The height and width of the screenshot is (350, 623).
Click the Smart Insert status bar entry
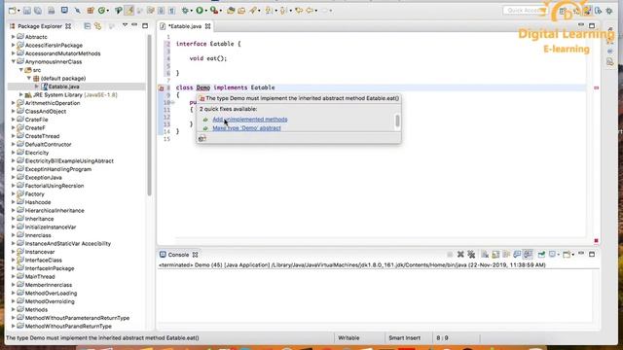[405, 338]
